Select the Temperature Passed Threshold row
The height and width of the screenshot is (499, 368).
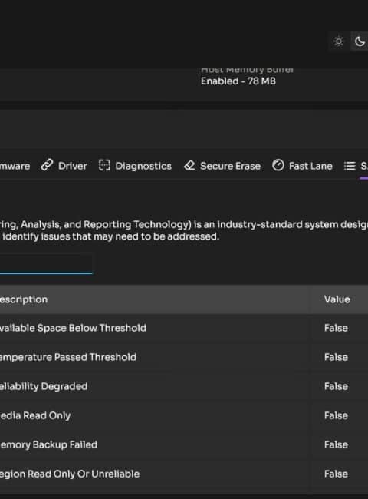point(184,358)
